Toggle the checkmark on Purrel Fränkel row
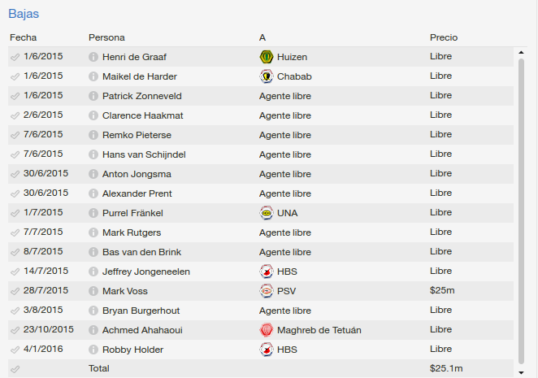 15,213
